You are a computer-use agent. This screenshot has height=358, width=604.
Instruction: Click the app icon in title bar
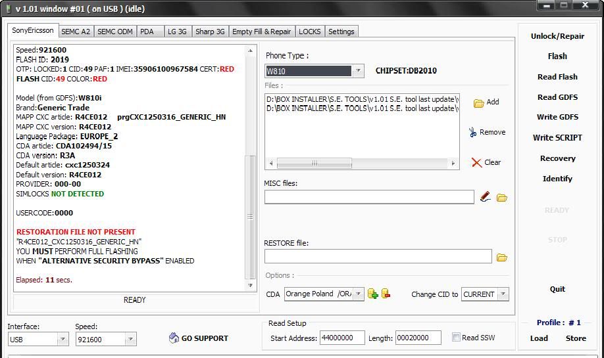pyautogui.click(x=9, y=9)
